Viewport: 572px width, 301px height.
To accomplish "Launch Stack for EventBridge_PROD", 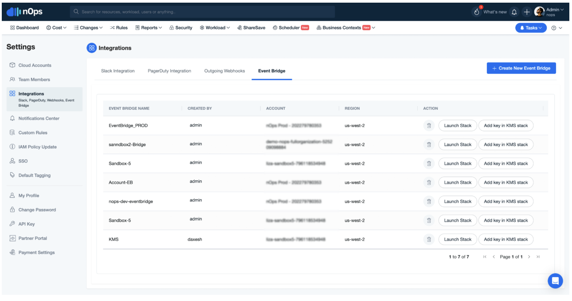I will point(458,126).
